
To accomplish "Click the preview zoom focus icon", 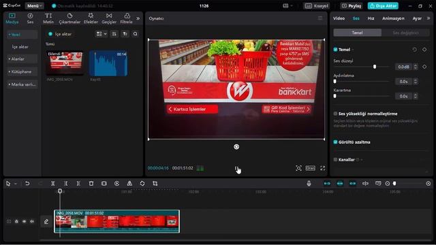I will point(298,168).
